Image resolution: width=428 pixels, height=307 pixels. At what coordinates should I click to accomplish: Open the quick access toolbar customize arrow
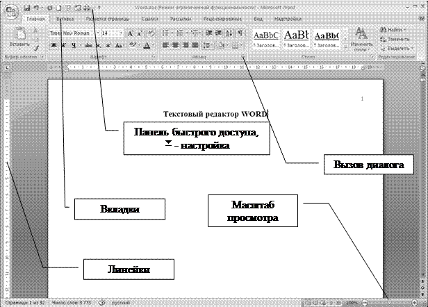99,8
